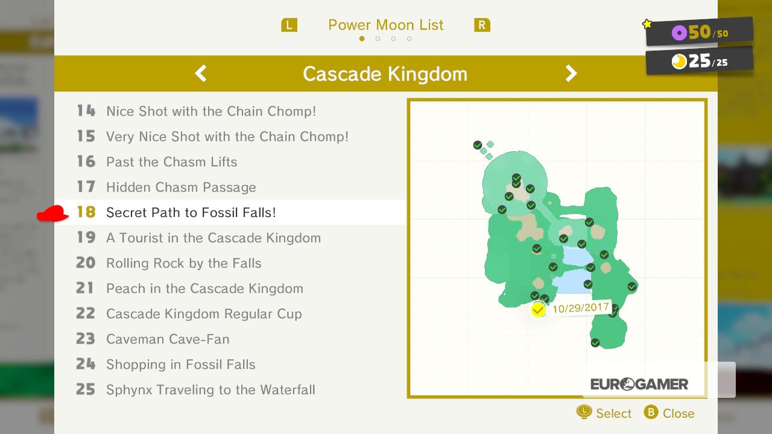Click the highlighted yellow checkmark map marker
Image resolution: width=772 pixels, height=434 pixels.
point(538,310)
